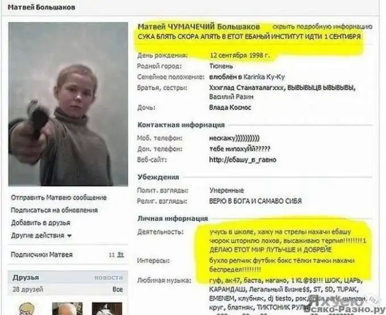Viewport: 386px width, 315px height.
Task: Click hometown Тюмень link
Action: tap(221, 66)
